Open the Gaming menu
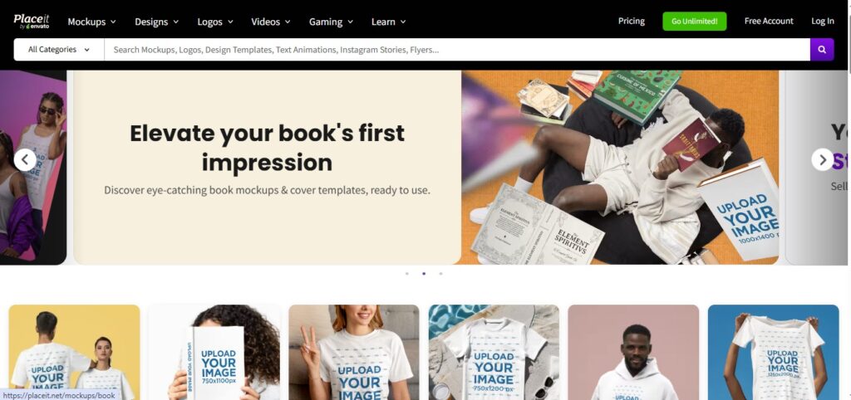Screen dimensions: 851x400 pyautogui.click(x=331, y=22)
